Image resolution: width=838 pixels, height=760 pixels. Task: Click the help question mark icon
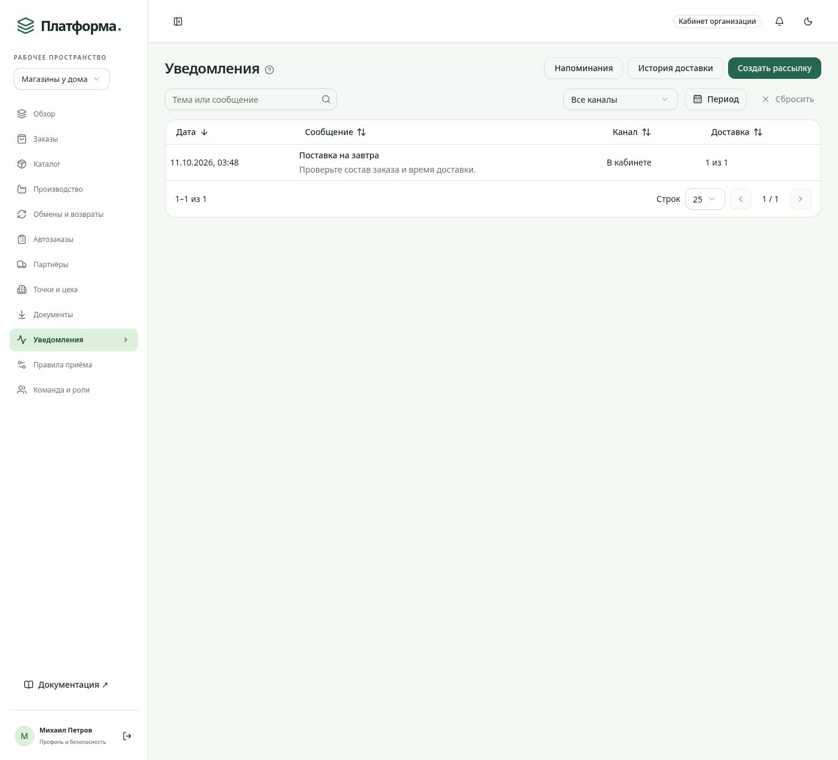tap(269, 70)
